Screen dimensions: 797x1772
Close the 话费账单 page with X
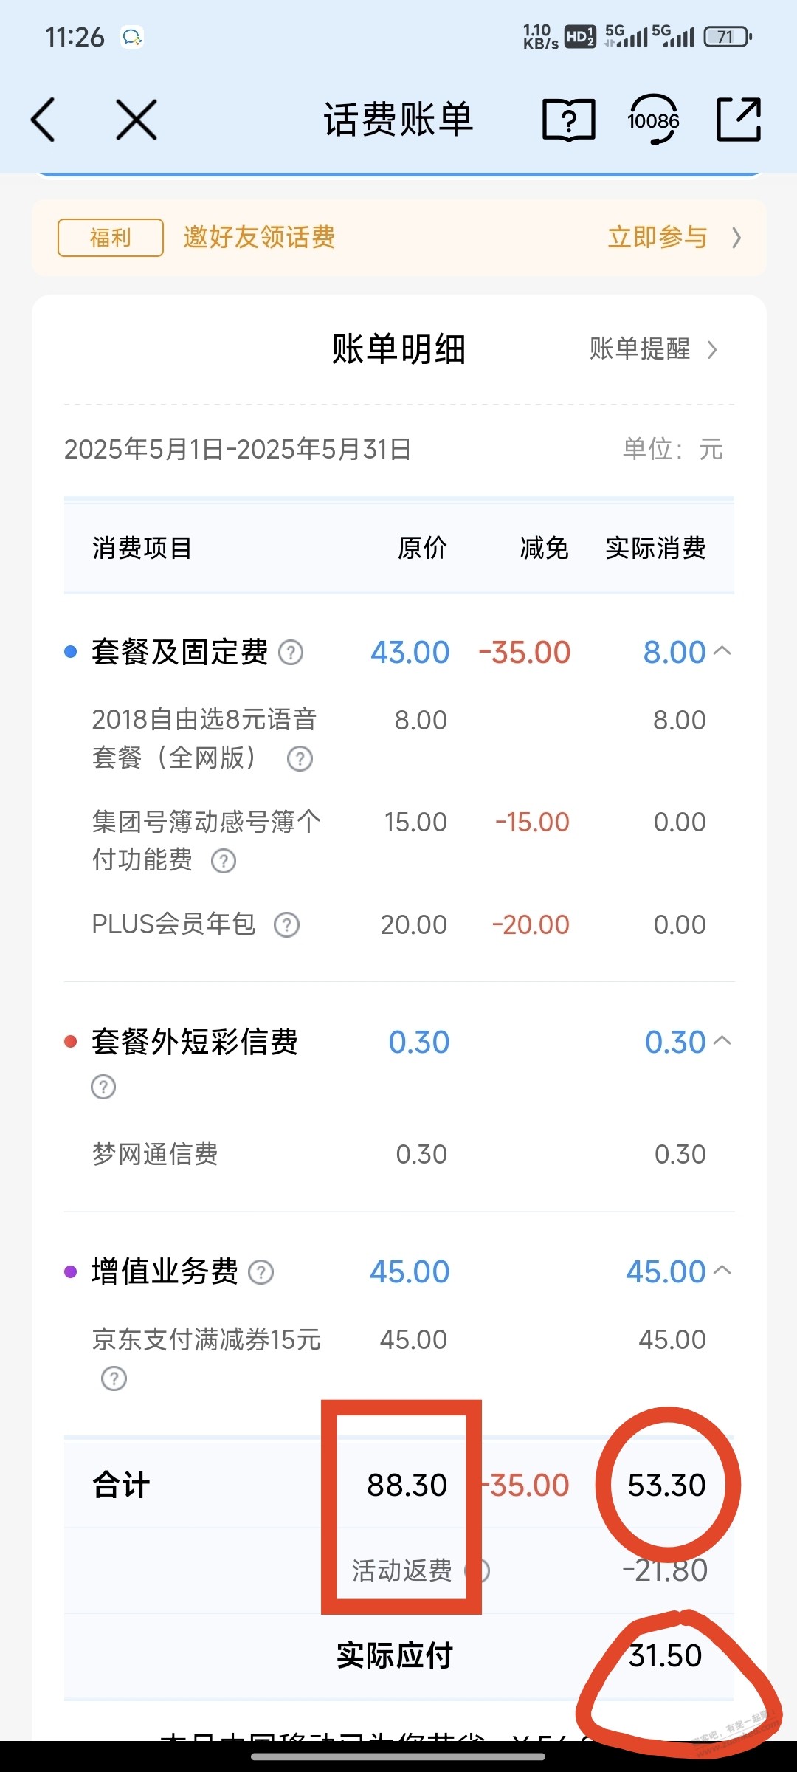[x=137, y=120]
